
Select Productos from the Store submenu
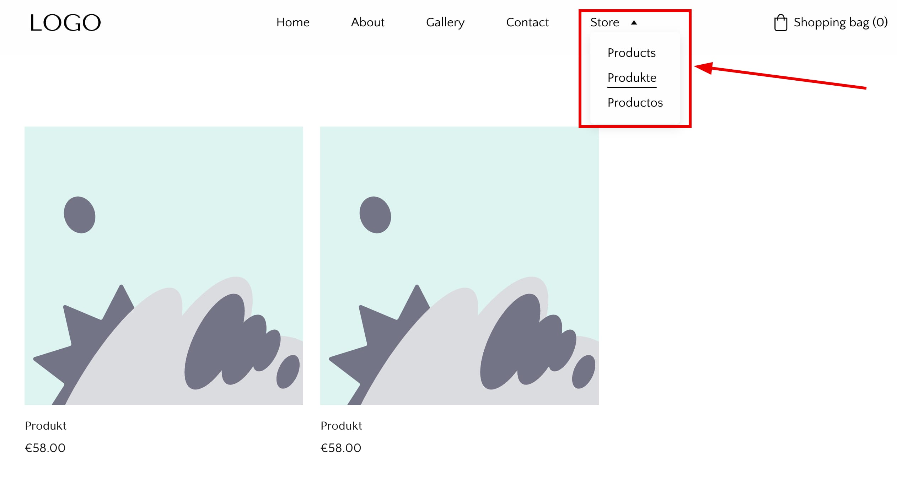click(x=635, y=103)
